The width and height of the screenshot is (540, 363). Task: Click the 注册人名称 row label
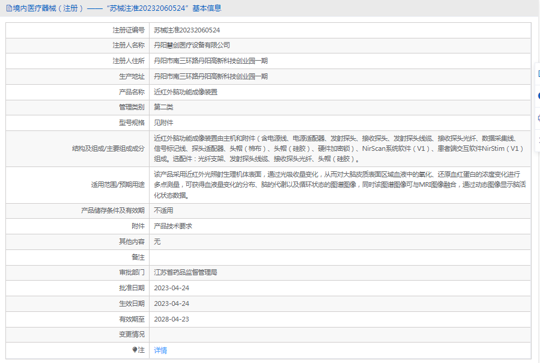point(129,46)
